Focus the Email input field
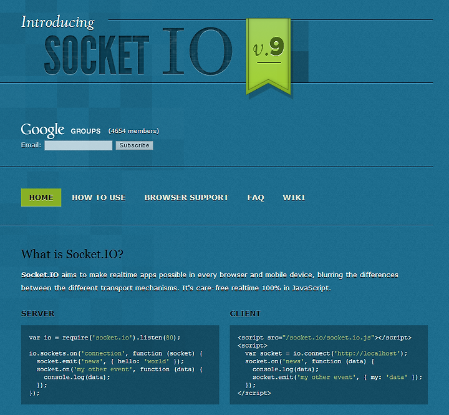 click(79, 145)
